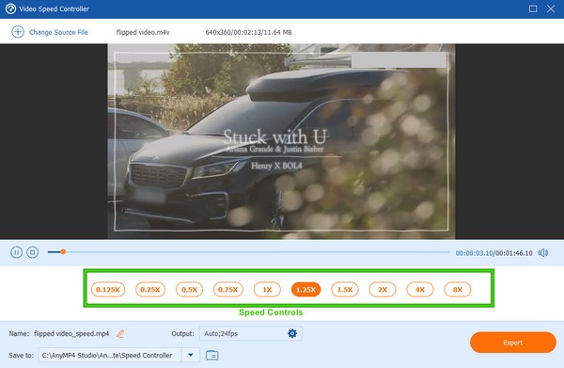Click the Auto;24fps output field

(251, 333)
